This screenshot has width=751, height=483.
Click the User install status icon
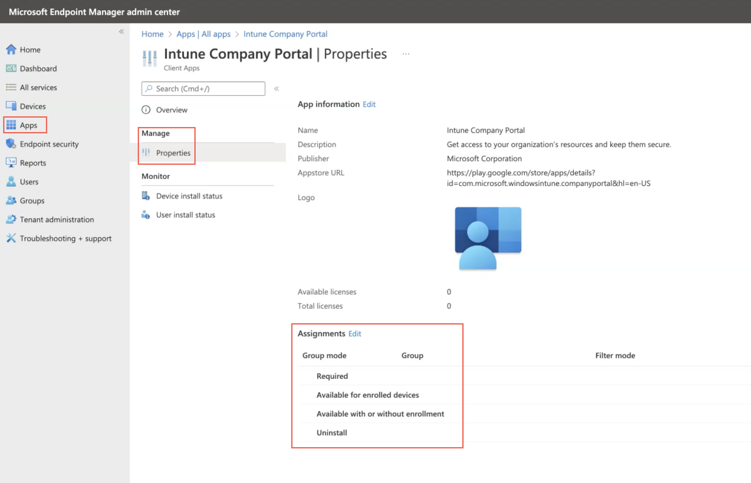click(x=146, y=215)
